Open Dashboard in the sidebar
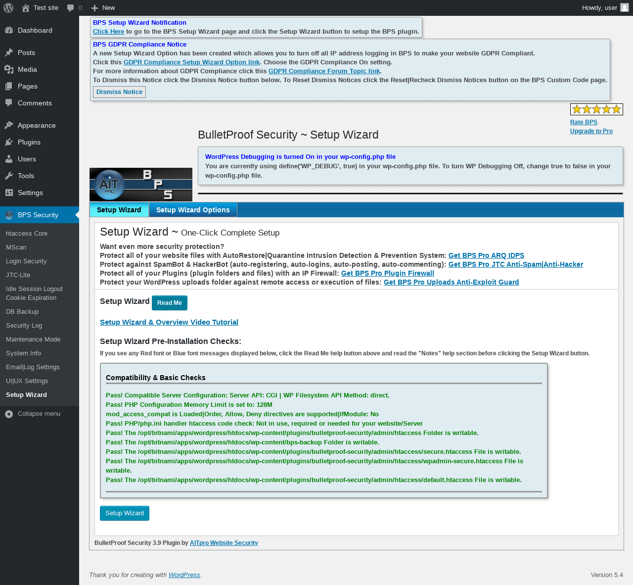This screenshot has width=633, height=585. click(x=35, y=31)
